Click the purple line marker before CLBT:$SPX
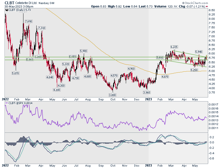The image size is (223, 168). coord(7,103)
